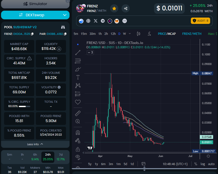
Task: Switch chart to MCAP view
Action: tap(171, 34)
